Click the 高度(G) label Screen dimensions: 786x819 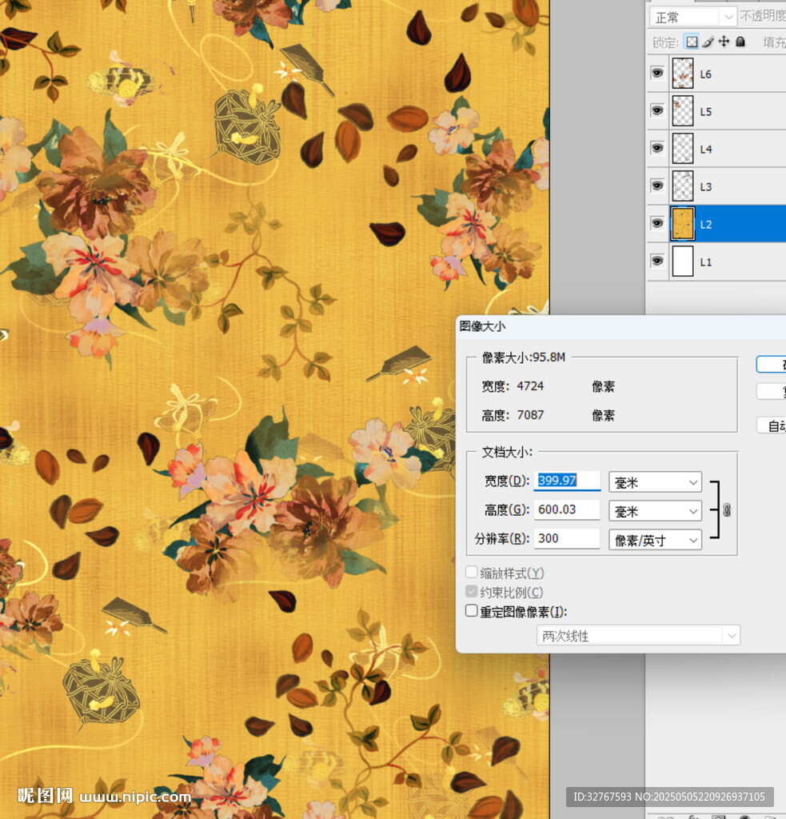click(x=507, y=509)
